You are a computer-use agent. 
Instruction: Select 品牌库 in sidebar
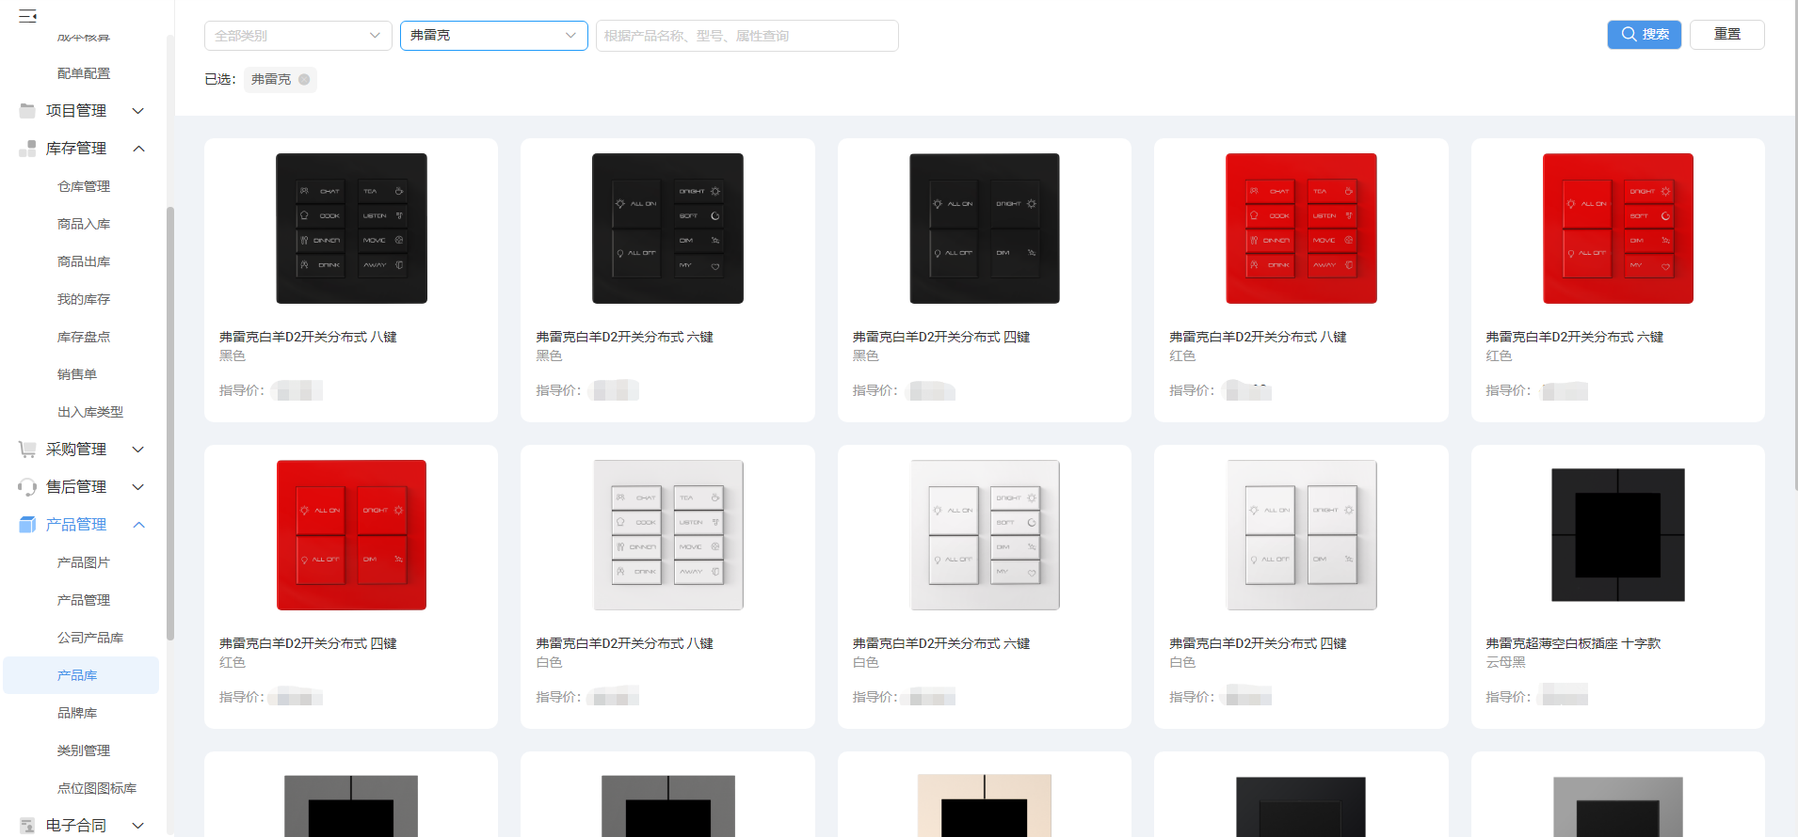77,713
